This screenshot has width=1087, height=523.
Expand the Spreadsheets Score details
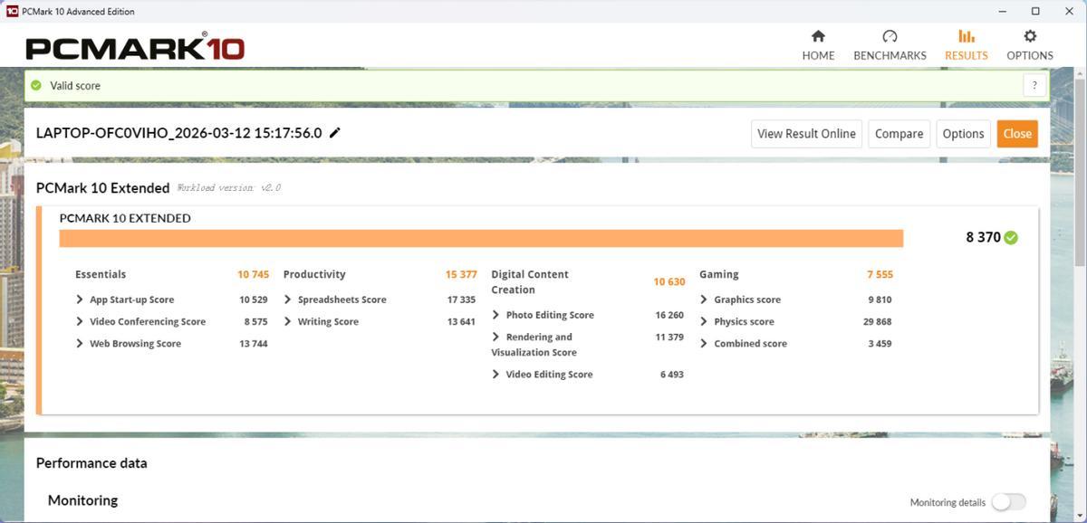288,300
